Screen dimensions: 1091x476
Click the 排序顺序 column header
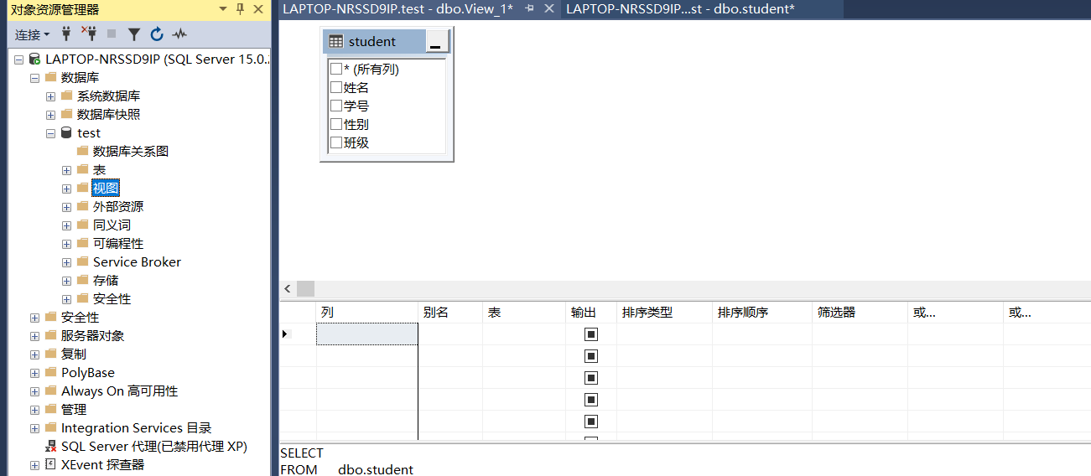click(762, 313)
